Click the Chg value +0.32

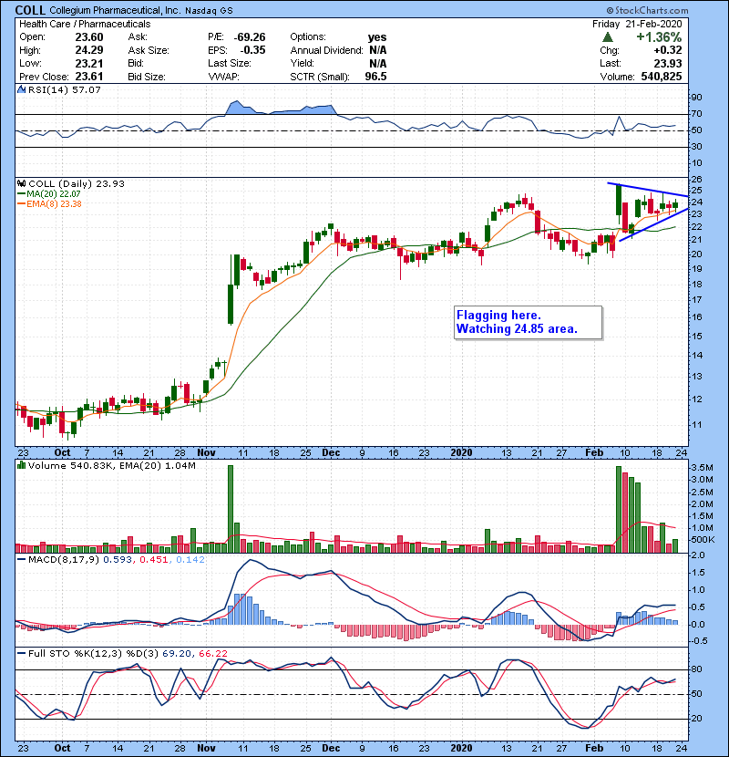(x=668, y=50)
